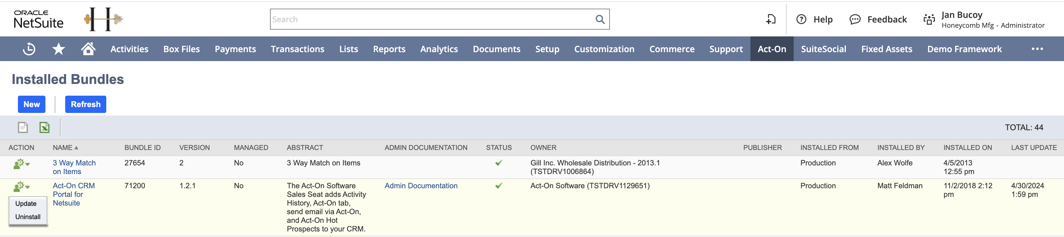Open the Commerce menu

click(x=672, y=49)
